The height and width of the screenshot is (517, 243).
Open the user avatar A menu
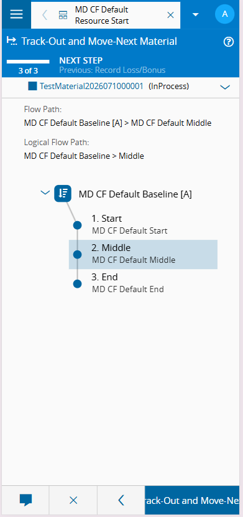[224, 14]
